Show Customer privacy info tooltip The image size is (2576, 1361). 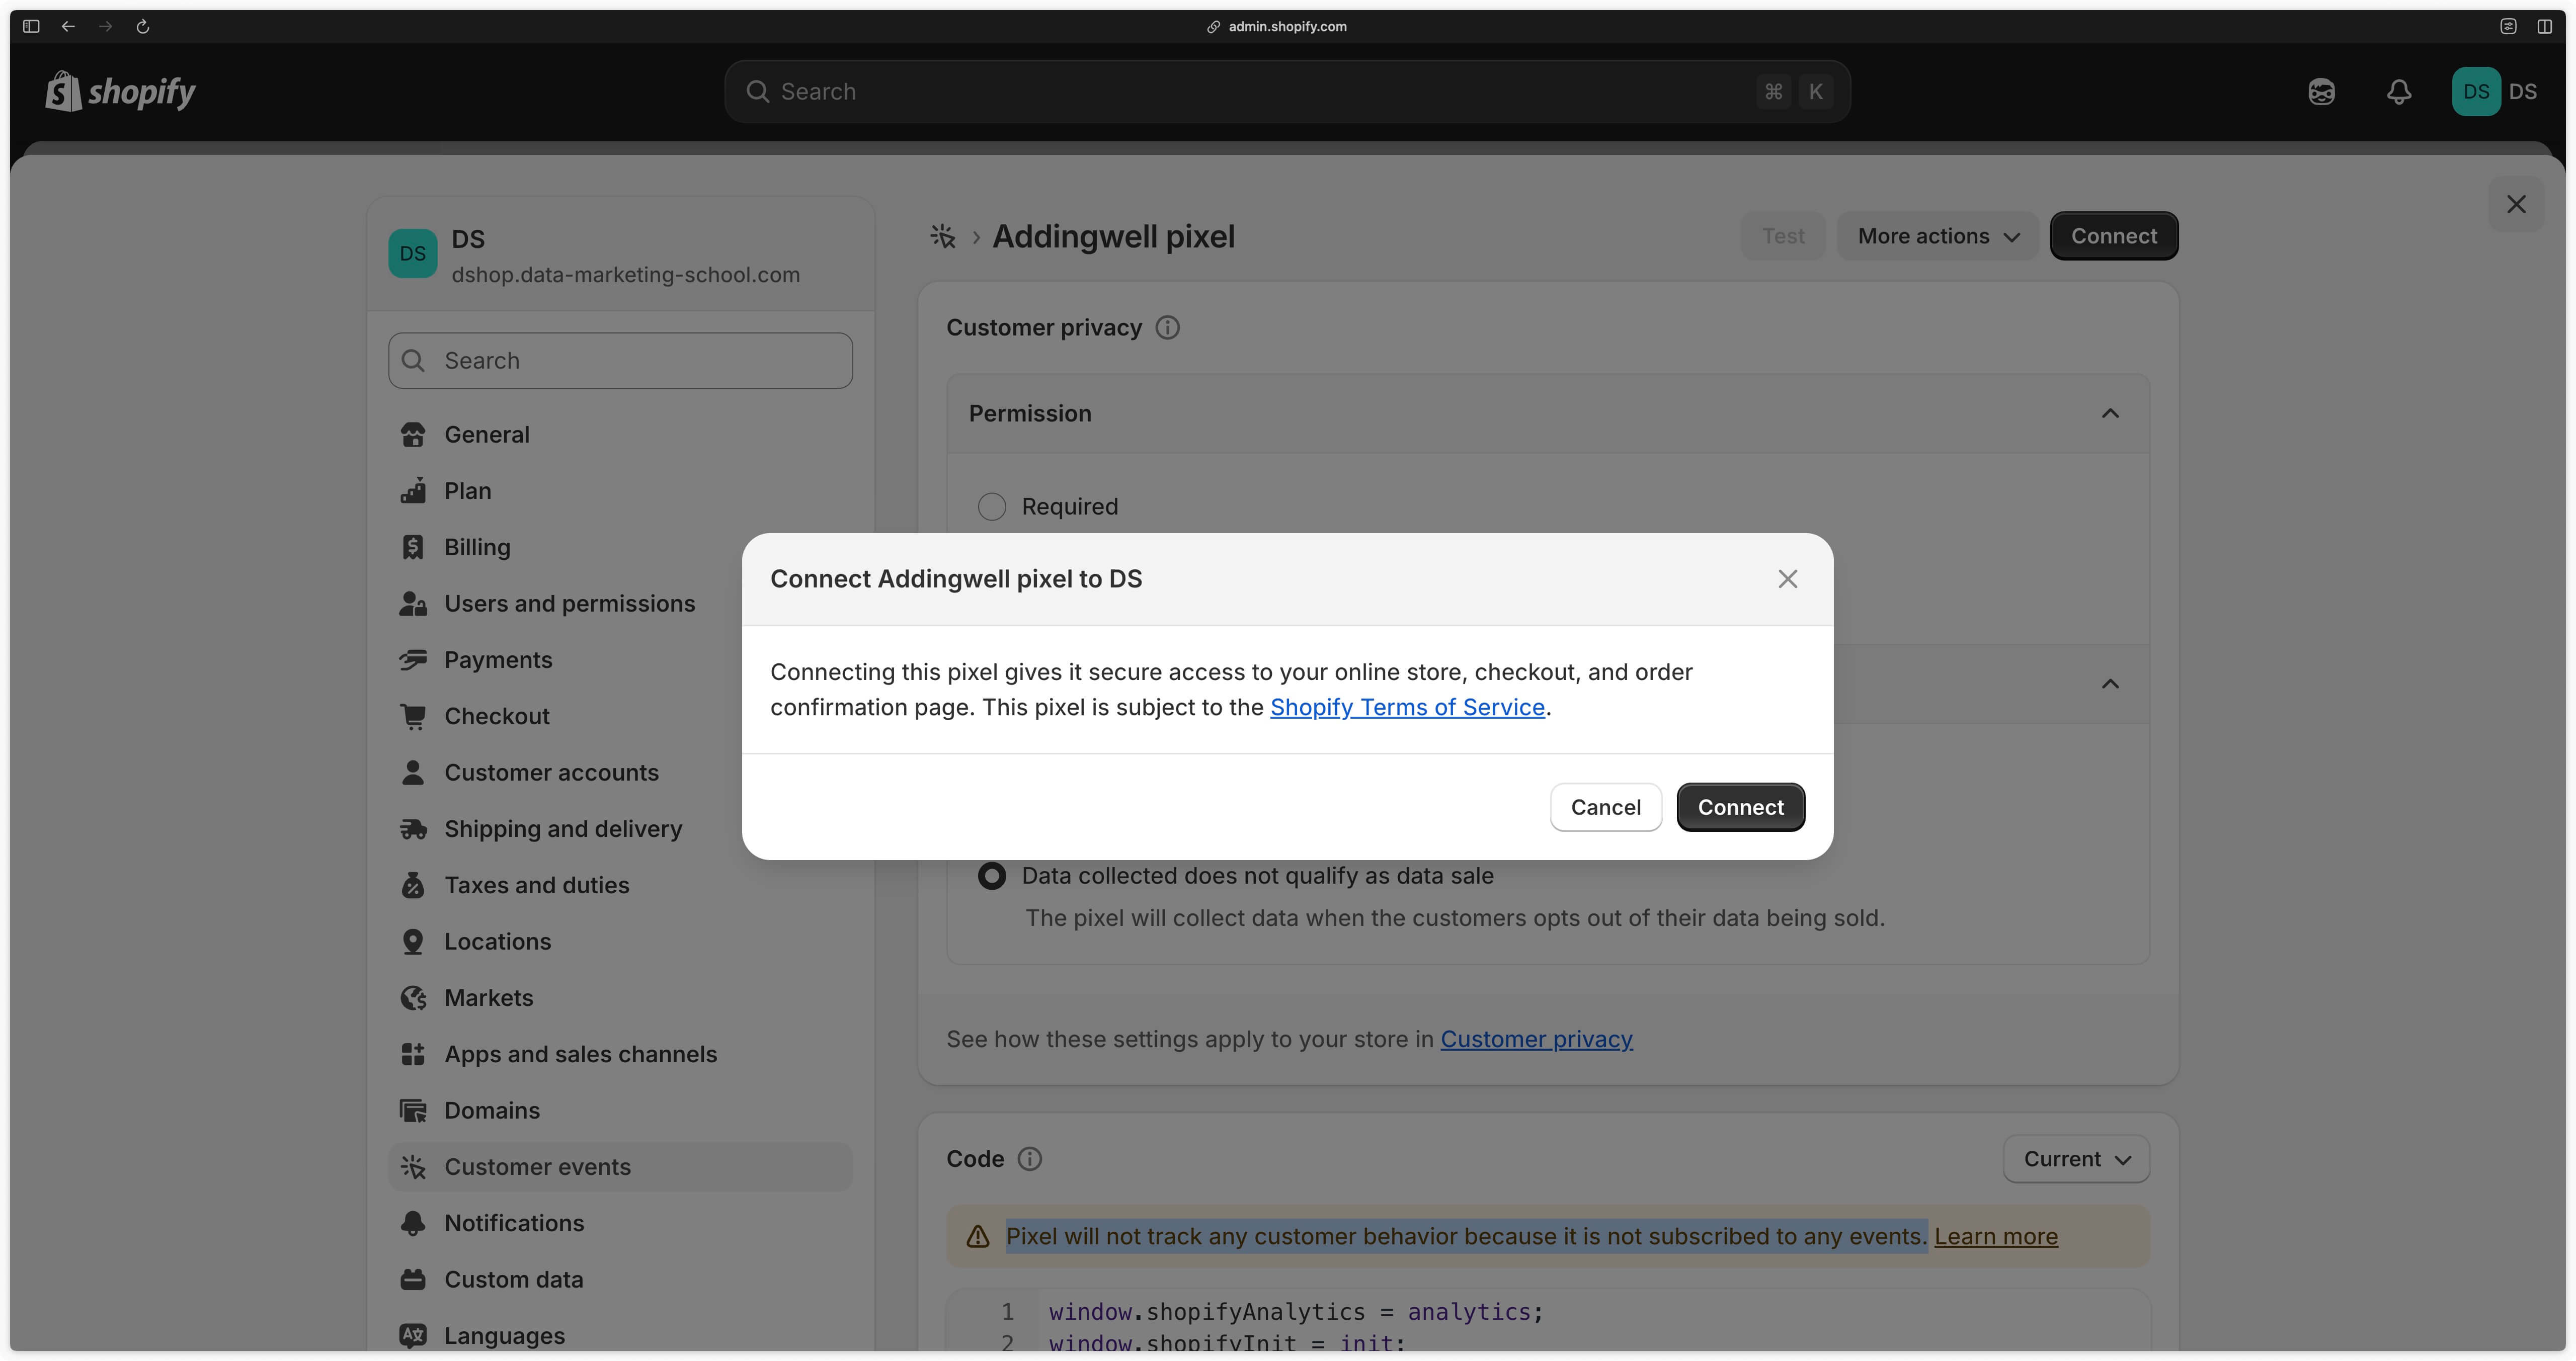click(x=1167, y=328)
